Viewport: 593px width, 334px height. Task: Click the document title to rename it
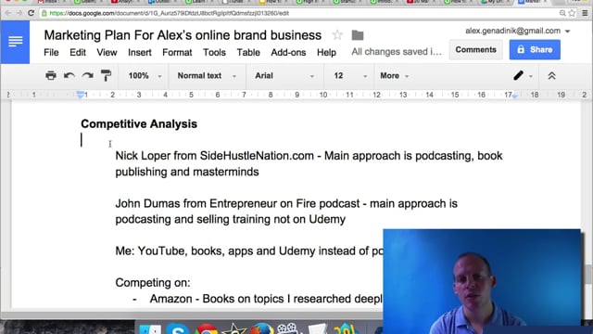(183, 35)
